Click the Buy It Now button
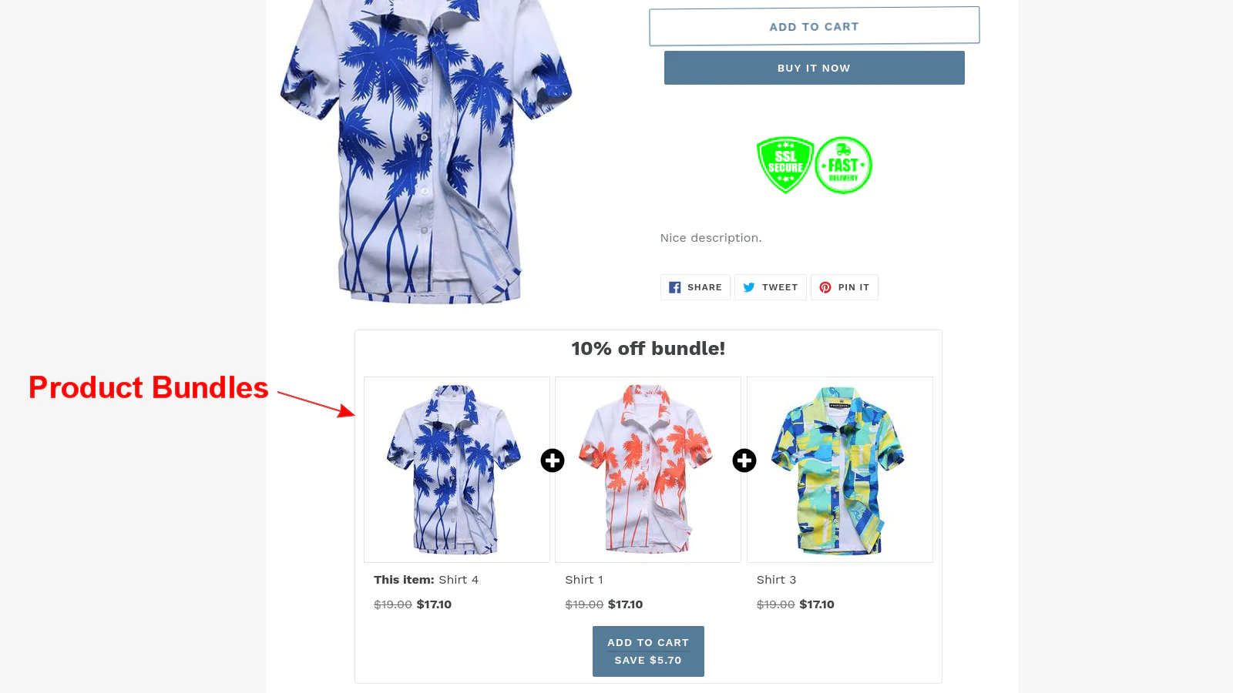 point(815,68)
